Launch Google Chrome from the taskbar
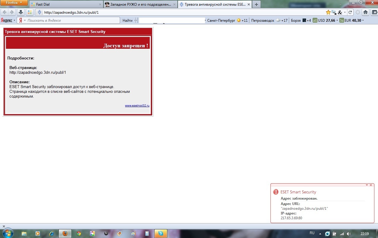Image resolution: width=378 pixels, height=238 pixels. click(x=79, y=234)
